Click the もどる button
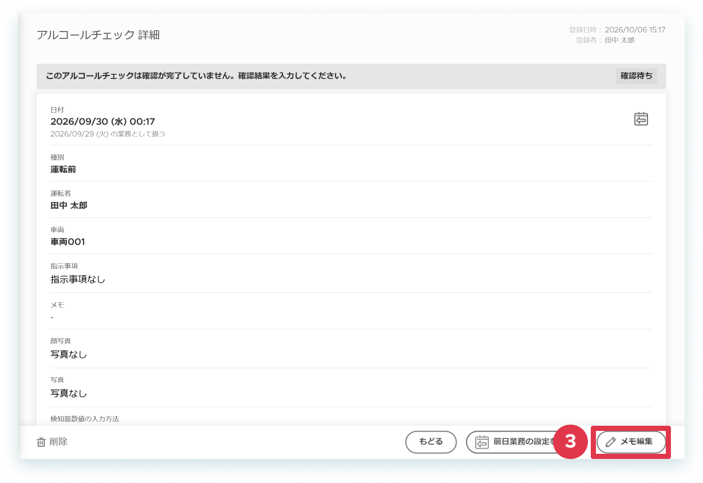The image size is (703, 483). click(431, 442)
